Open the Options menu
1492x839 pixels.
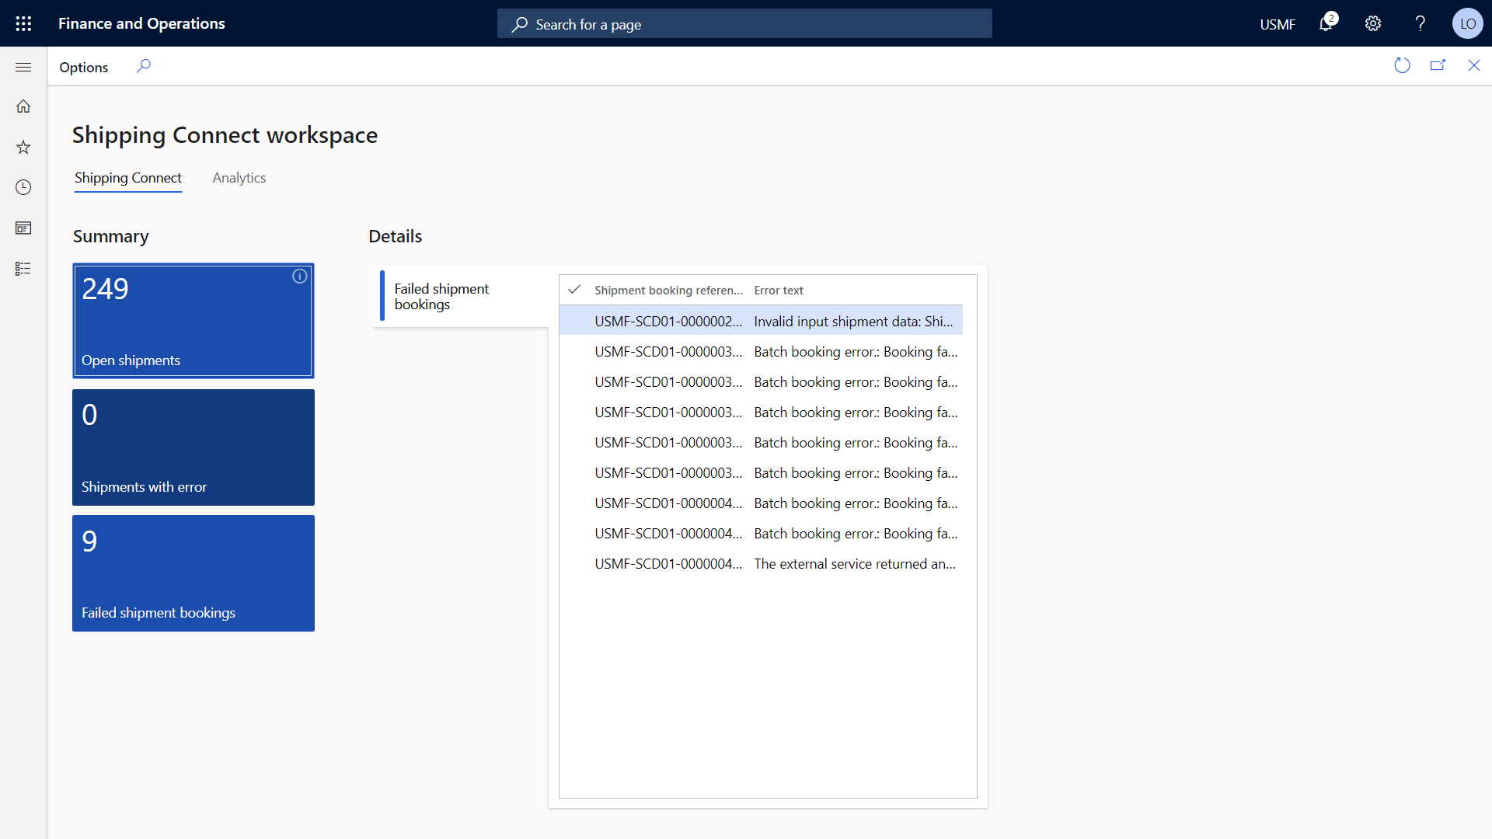tap(83, 67)
